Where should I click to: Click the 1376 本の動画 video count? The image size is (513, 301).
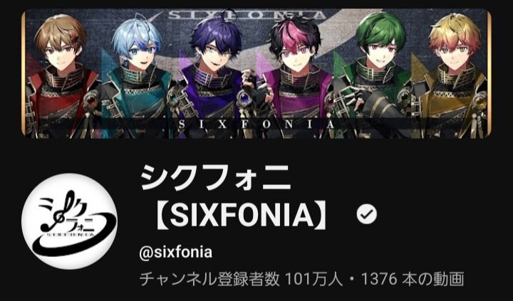[413, 280]
